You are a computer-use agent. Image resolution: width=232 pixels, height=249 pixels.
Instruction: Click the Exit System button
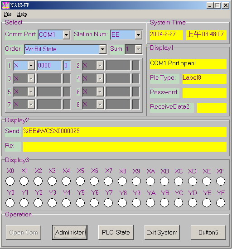pyautogui.click(x=162, y=232)
